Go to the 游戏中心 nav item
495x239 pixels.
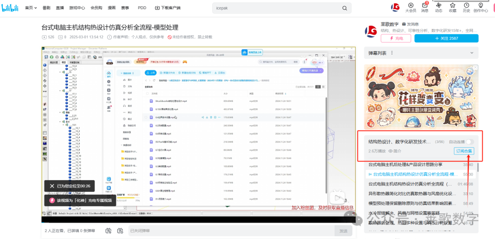pos(77,8)
